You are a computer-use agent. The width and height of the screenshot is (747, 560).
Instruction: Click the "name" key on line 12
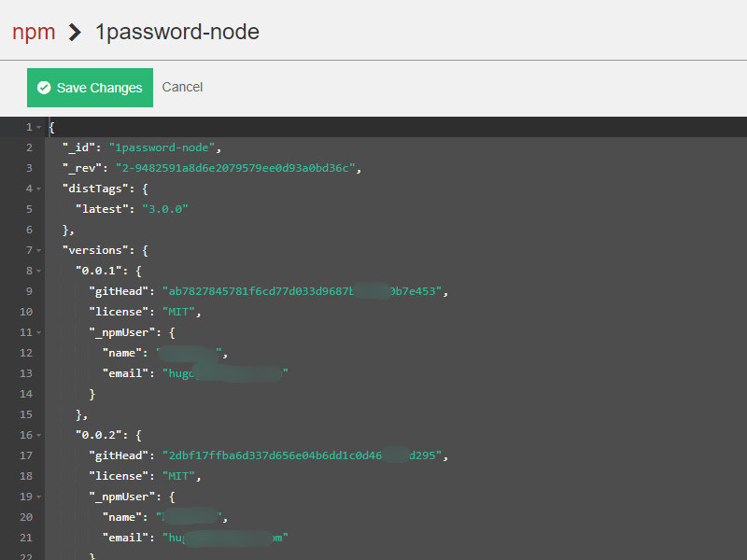(122, 353)
